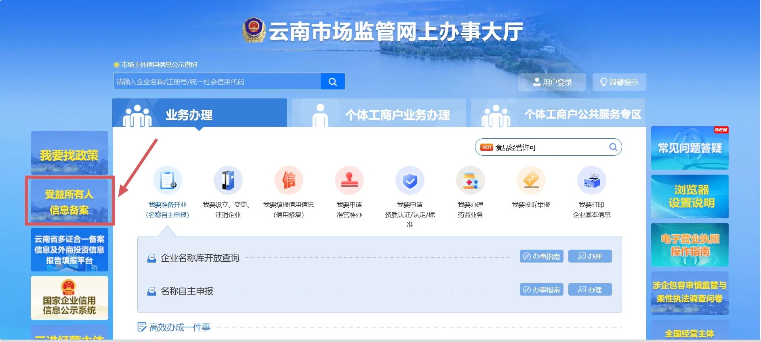Viewport: 761px width, 342px height.
Task: Open 云南省多证合一备案信息 platform banner
Action: 69,250
